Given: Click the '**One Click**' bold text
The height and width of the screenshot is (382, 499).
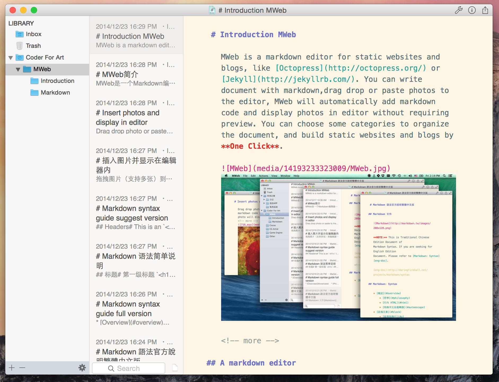Looking at the screenshot, I should click(250, 146).
